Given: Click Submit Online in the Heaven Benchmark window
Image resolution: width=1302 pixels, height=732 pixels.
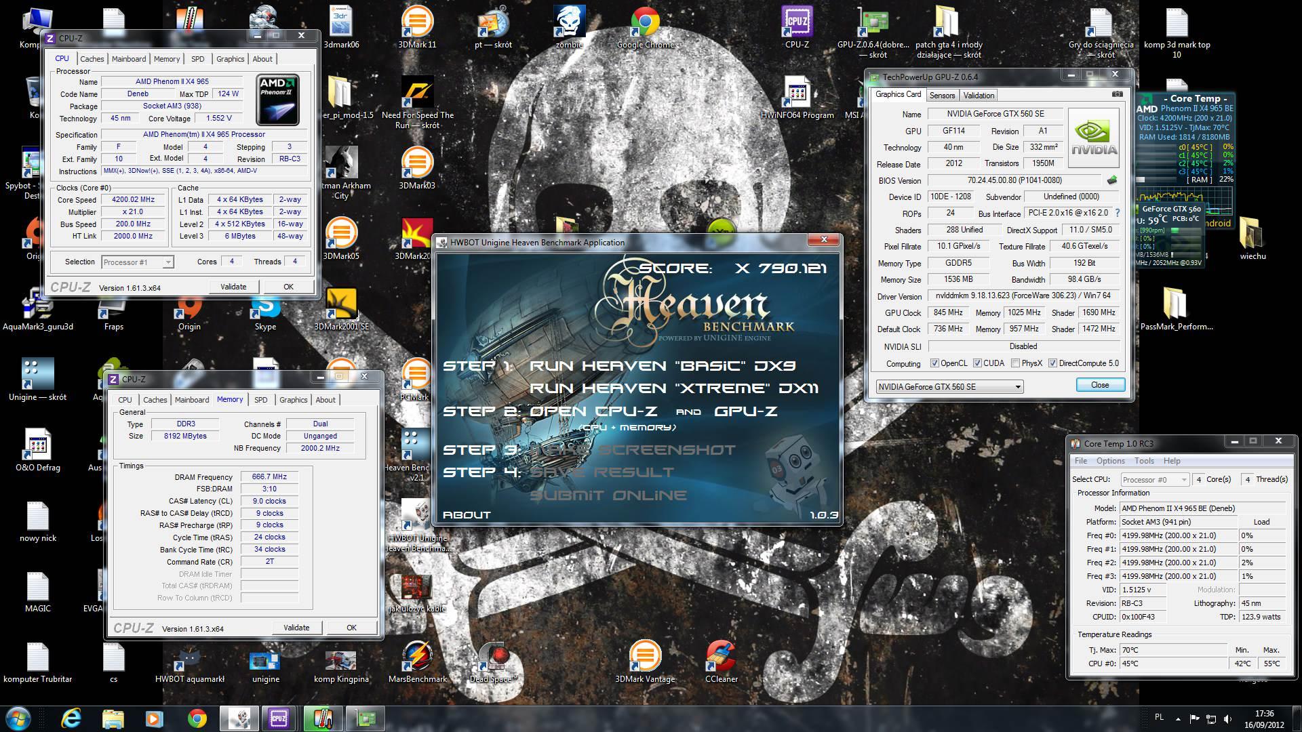Looking at the screenshot, I should [608, 495].
